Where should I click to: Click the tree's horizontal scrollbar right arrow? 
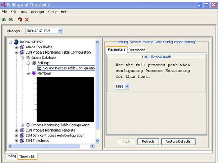(x=92, y=147)
